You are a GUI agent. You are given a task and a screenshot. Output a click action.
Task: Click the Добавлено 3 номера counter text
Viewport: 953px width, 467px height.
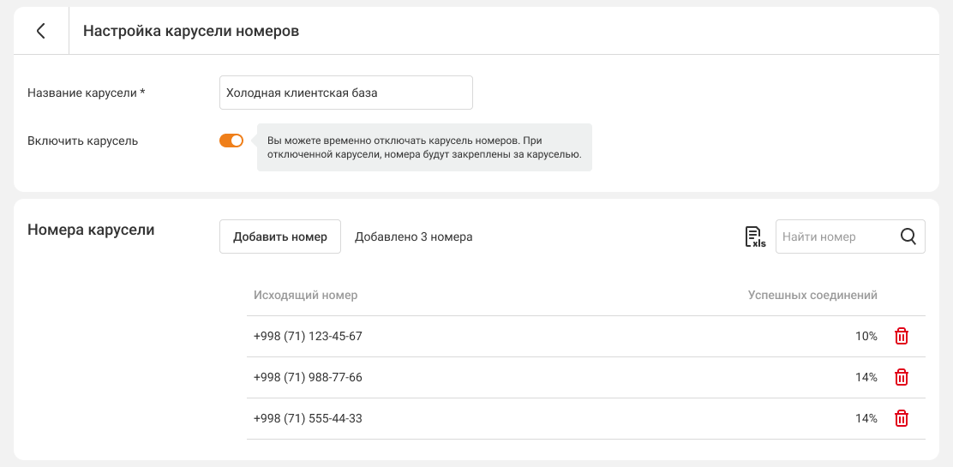pos(413,237)
